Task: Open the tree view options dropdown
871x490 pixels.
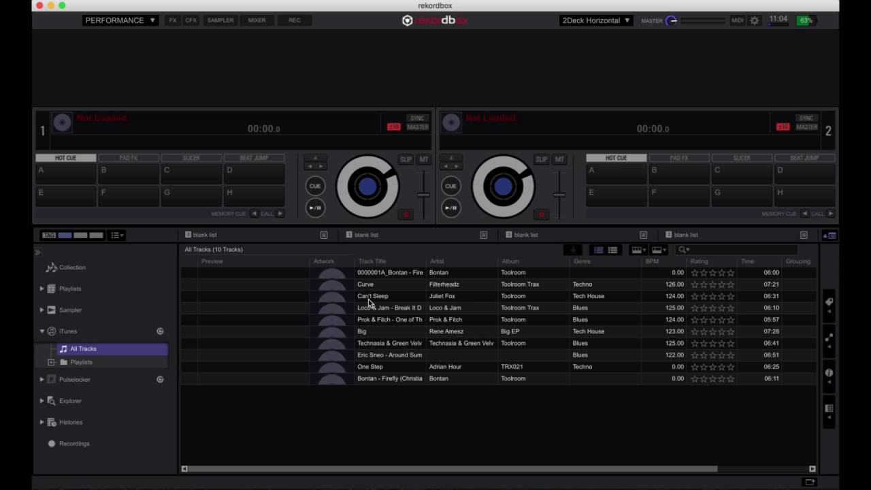Action: click(x=117, y=235)
